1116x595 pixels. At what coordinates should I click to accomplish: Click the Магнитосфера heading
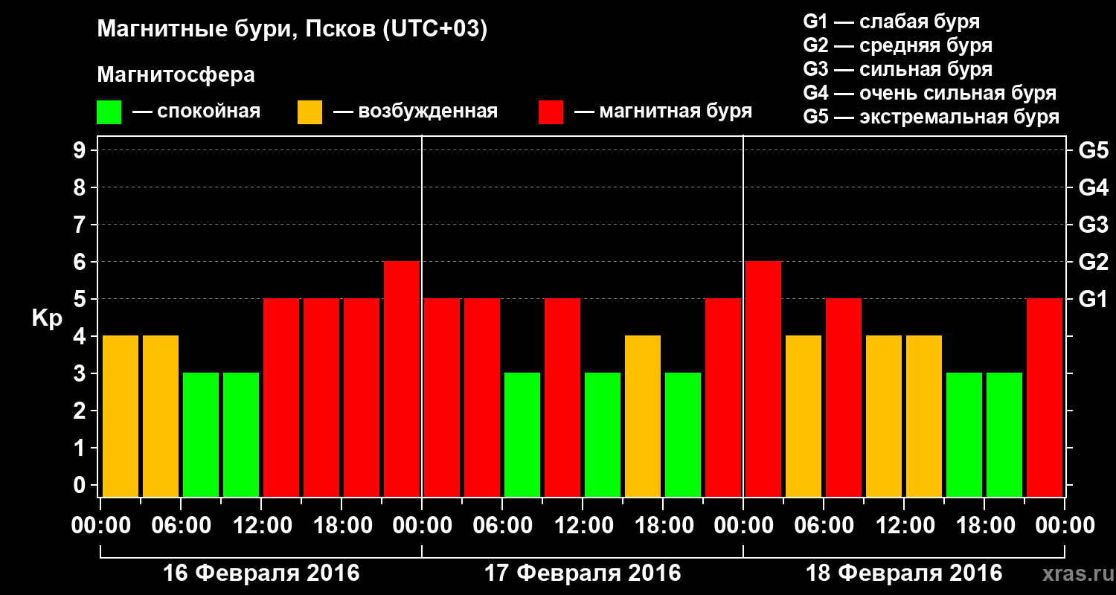tap(176, 75)
